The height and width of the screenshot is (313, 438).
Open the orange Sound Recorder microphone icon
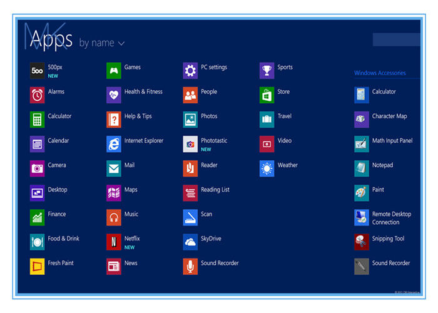click(190, 267)
